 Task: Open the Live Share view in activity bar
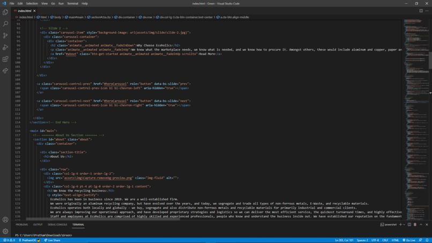[5, 71]
